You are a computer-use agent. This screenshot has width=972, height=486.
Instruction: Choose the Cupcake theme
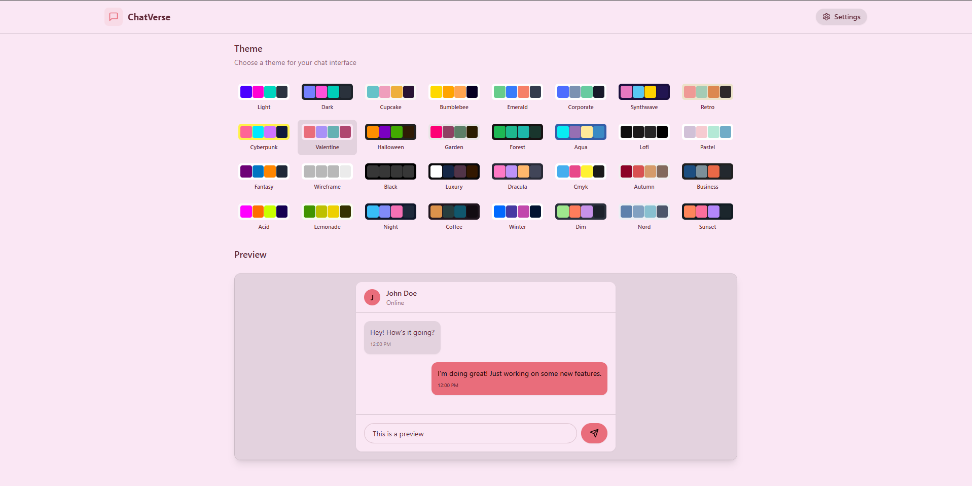click(x=390, y=97)
